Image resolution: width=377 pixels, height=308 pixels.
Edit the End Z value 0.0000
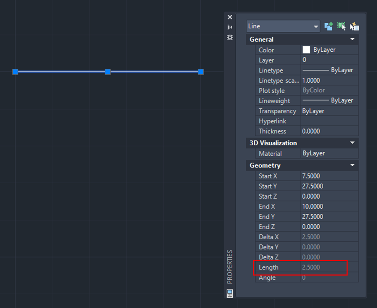coord(329,227)
